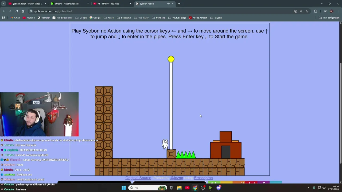Open the volume tray icon
342x192 pixels.
coord(324,188)
